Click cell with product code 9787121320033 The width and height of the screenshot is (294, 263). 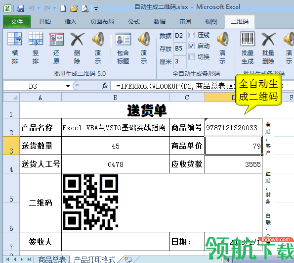pos(233,127)
